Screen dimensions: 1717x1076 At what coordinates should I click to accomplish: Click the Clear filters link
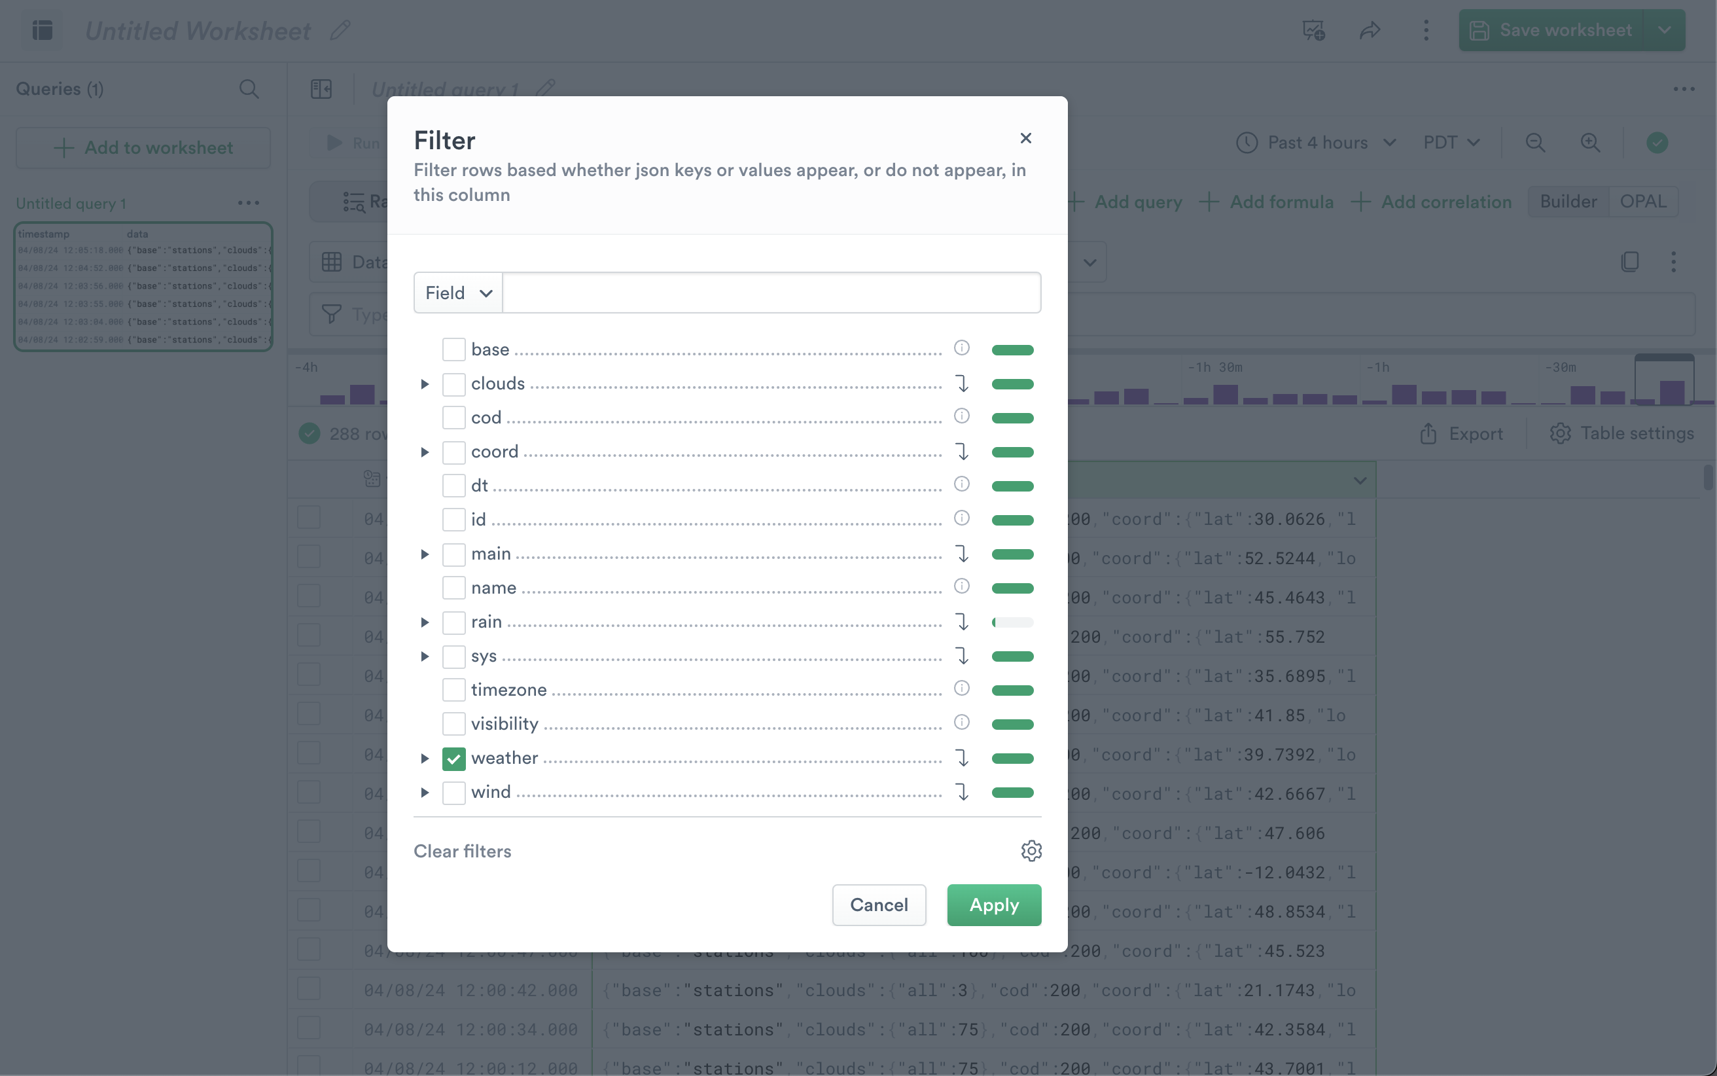click(x=463, y=851)
